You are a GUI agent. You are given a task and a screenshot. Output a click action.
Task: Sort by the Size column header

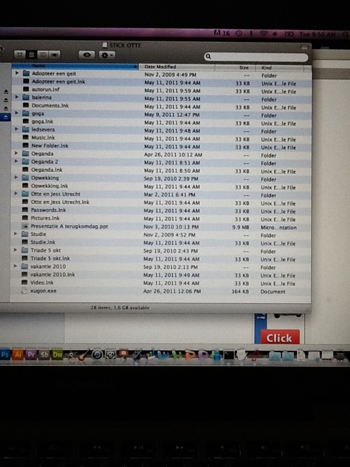pos(235,68)
